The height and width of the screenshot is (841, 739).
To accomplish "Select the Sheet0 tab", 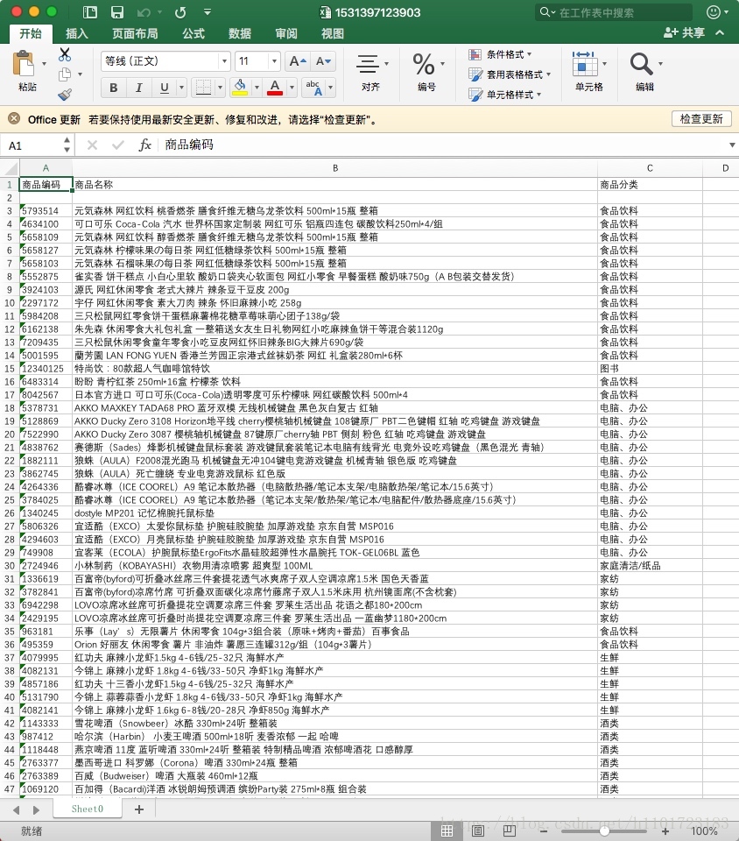I will point(88,809).
